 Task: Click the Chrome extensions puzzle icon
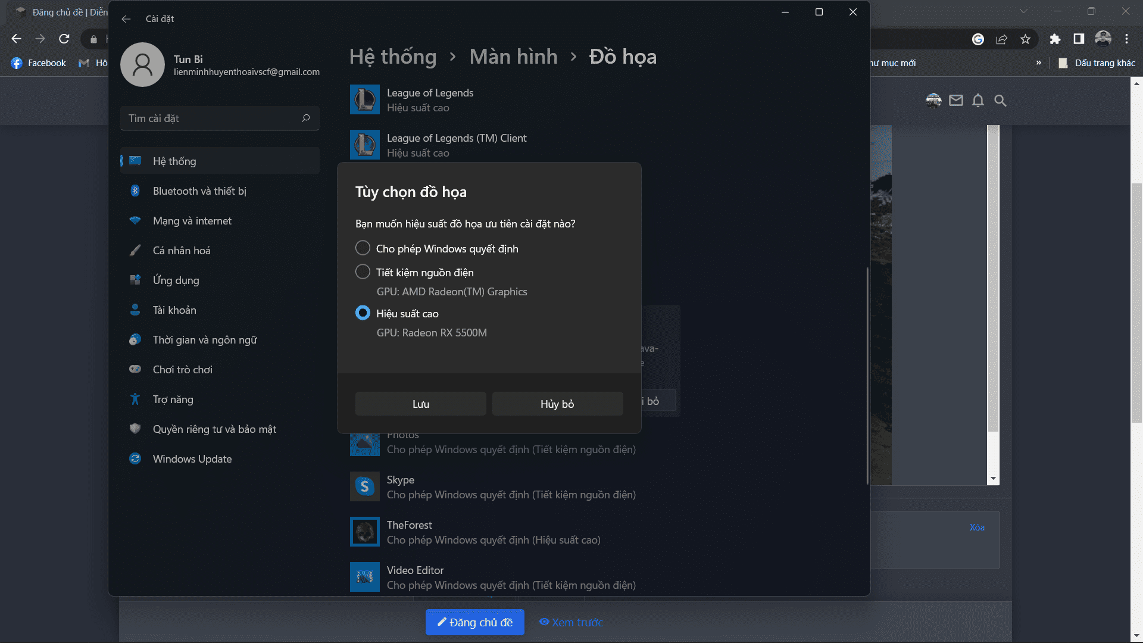pos(1055,39)
